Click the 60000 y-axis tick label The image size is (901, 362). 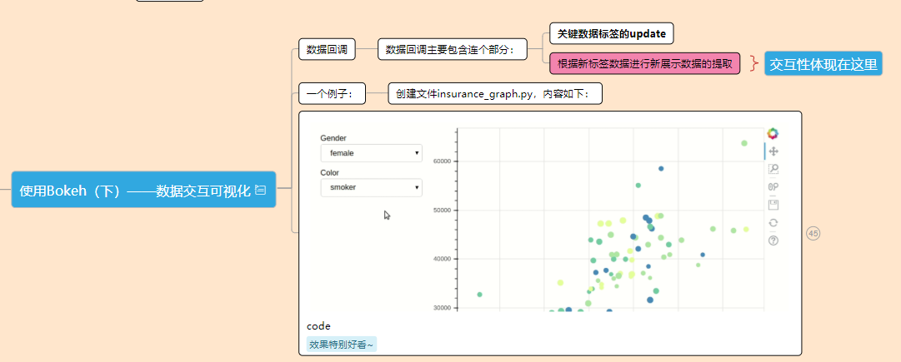(x=441, y=161)
